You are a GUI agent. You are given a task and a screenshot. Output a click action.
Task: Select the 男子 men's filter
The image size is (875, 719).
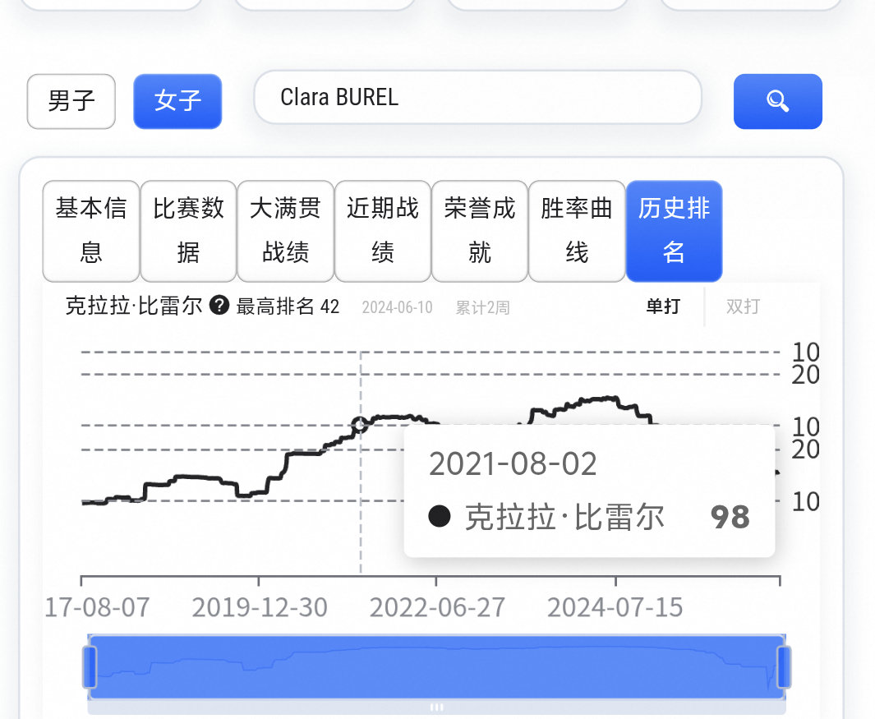point(71,102)
